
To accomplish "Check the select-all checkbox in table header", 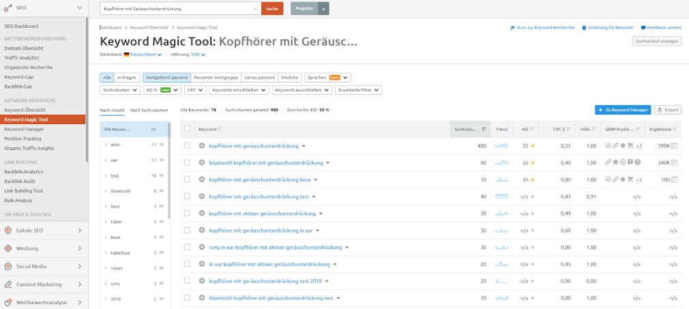I will point(188,128).
